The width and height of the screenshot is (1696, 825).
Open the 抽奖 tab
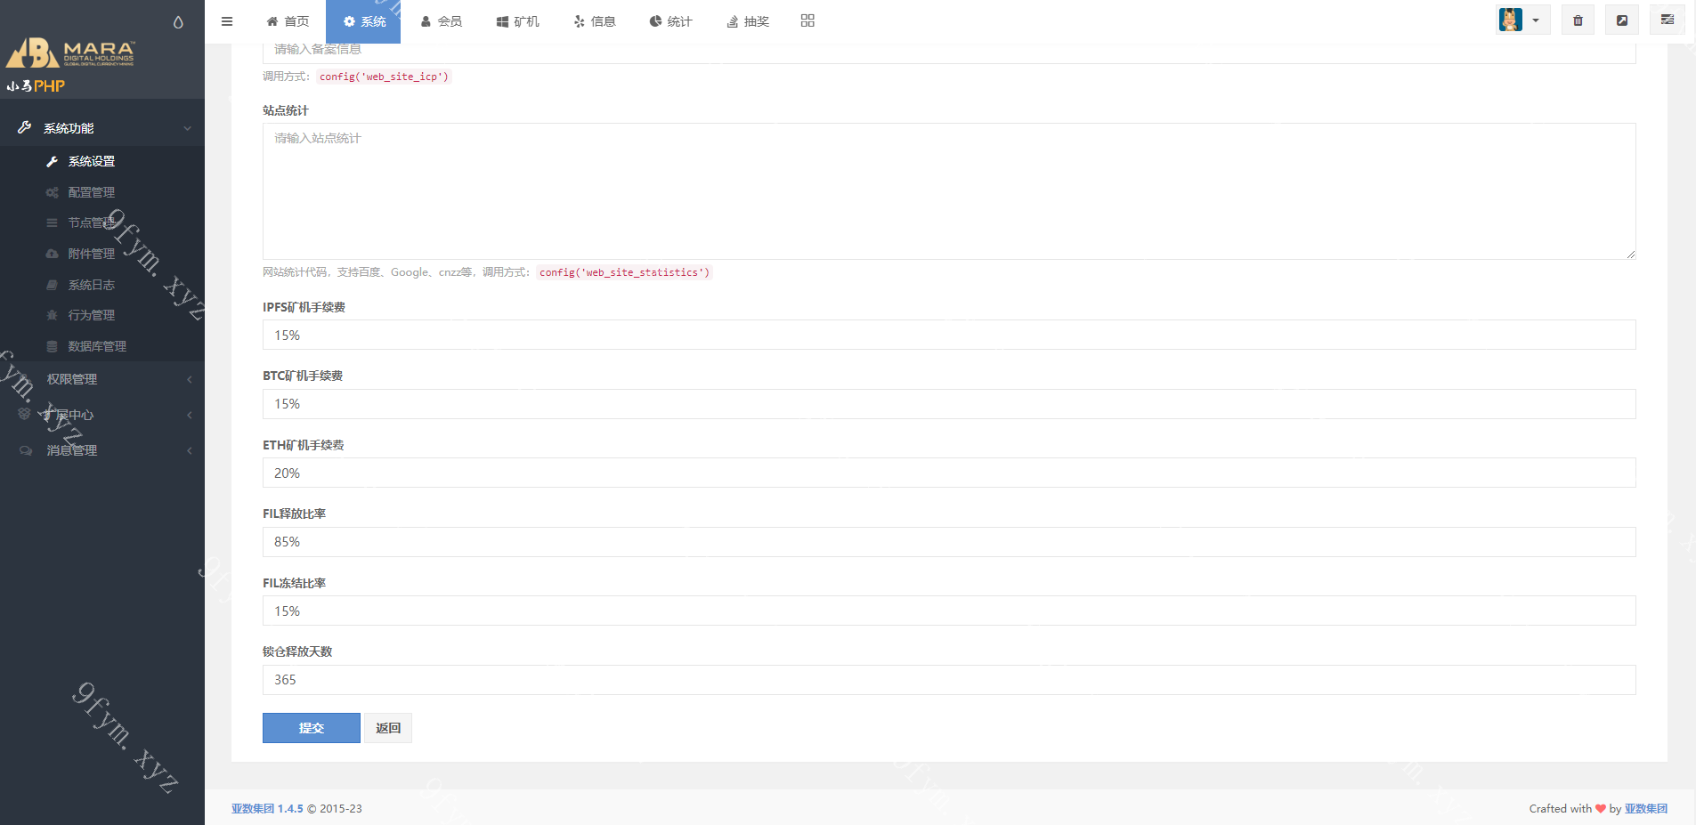coord(748,21)
